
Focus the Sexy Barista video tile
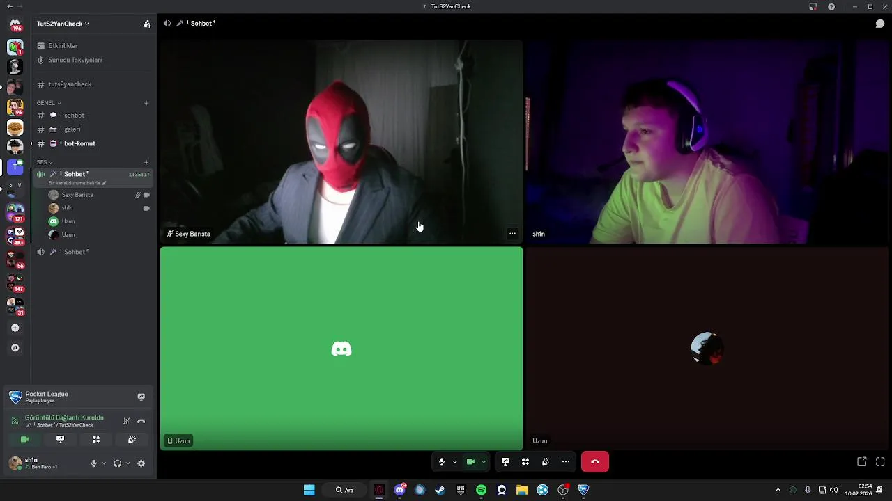pyautogui.click(x=341, y=141)
